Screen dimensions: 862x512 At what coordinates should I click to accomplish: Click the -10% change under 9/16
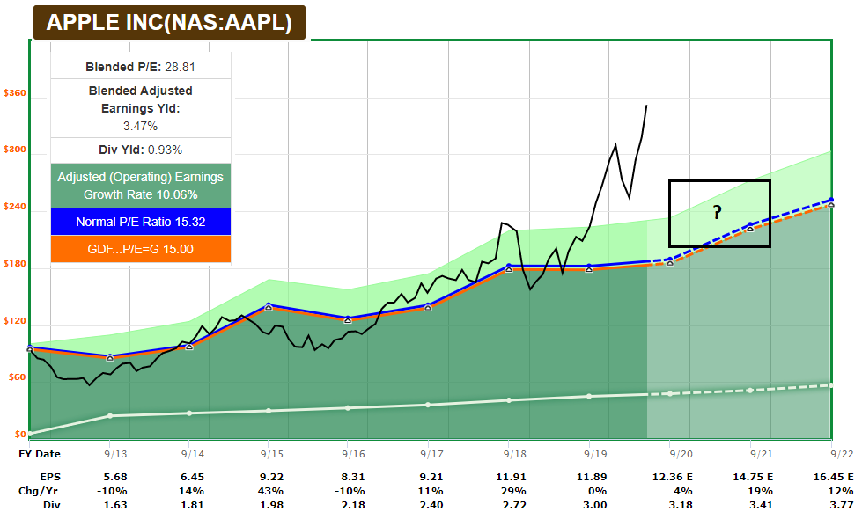(350, 491)
